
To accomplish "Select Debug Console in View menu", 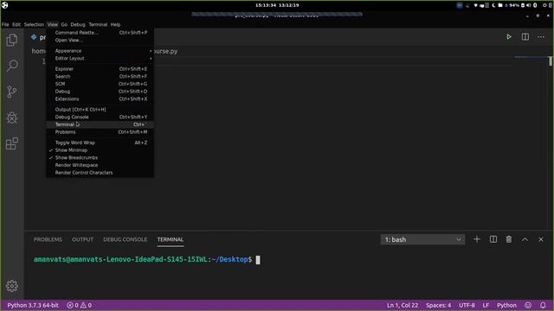I will click(100, 117).
